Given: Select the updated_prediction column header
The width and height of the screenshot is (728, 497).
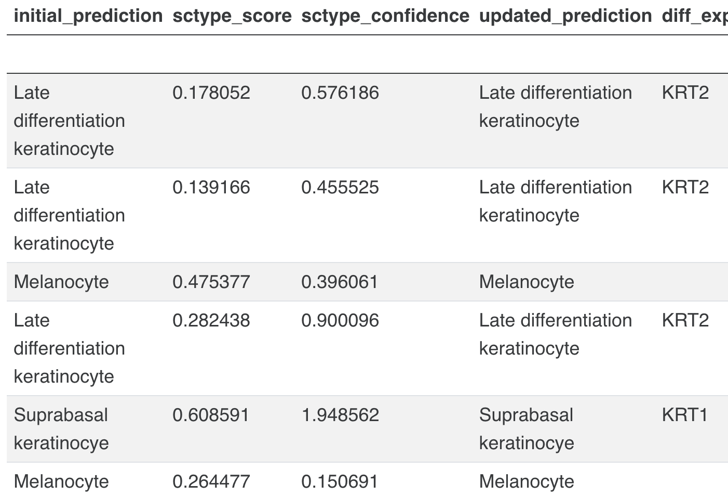Looking at the screenshot, I should point(565,16).
